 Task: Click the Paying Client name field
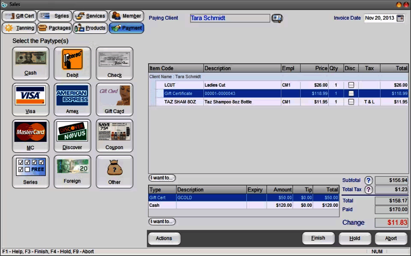coord(230,18)
